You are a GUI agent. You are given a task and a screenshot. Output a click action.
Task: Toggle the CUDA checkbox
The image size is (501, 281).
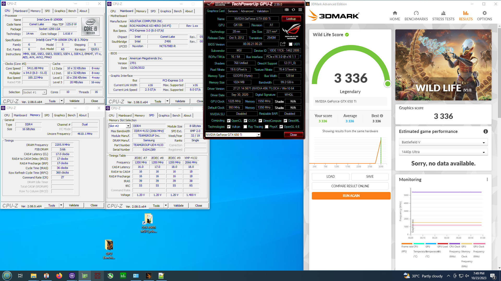tap(245, 121)
